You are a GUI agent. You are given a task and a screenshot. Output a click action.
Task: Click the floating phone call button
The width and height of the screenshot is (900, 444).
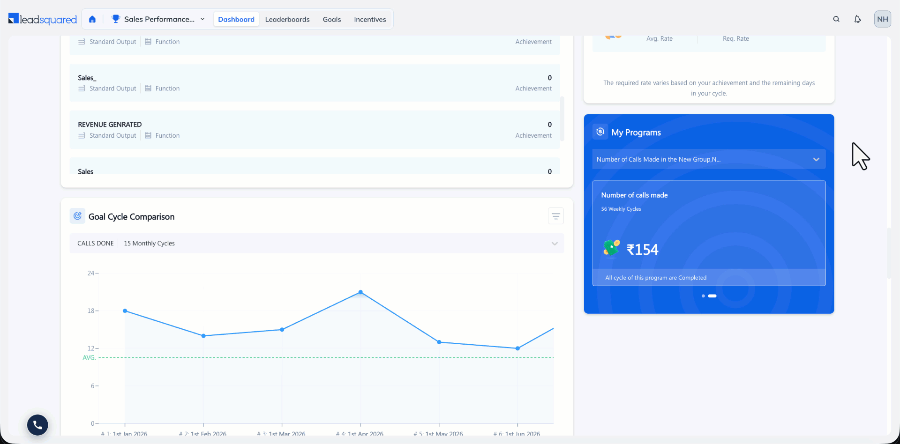click(37, 425)
